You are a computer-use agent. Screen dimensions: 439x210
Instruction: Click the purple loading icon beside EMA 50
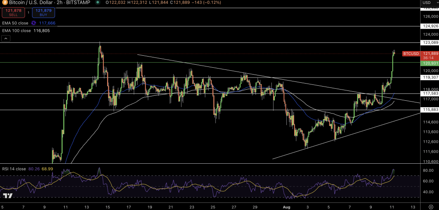pos(33,23)
